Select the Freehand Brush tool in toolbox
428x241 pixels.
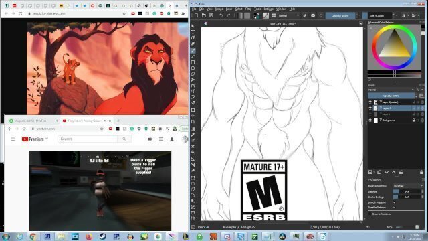(x=193, y=51)
